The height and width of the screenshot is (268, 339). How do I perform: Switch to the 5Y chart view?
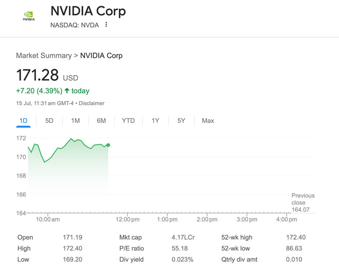click(181, 121)
